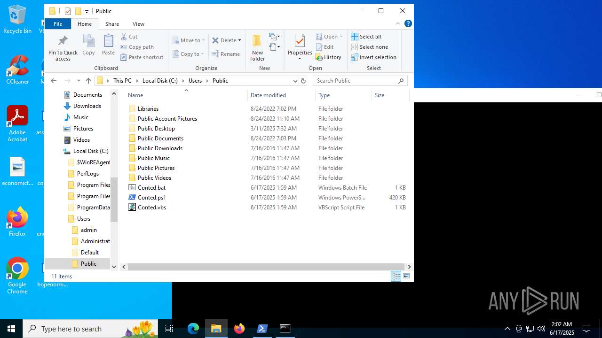Click Paste shortcut in ribbon
This screenshot has width=602, height=338.
(142, 57)
